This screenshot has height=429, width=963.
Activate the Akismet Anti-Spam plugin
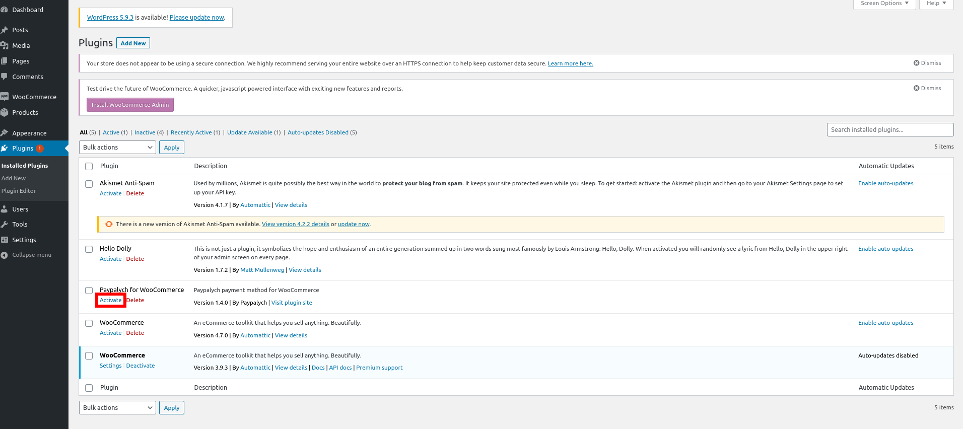click(111, 193)
